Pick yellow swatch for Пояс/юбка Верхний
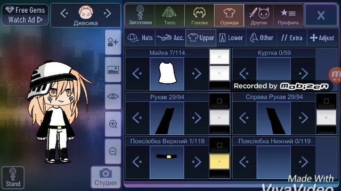 (220, 161)
